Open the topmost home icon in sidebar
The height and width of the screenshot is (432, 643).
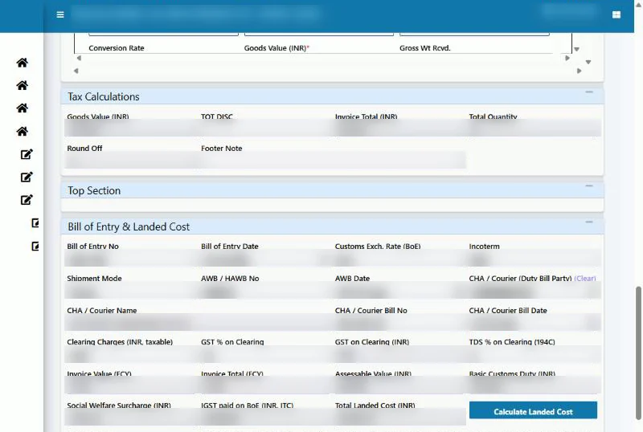click(23, 63)
